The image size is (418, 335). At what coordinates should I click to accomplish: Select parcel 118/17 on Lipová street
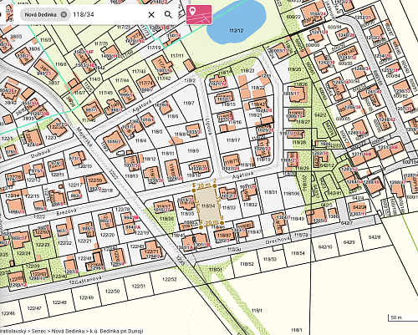pyautogui.click(x=233, y=140)
